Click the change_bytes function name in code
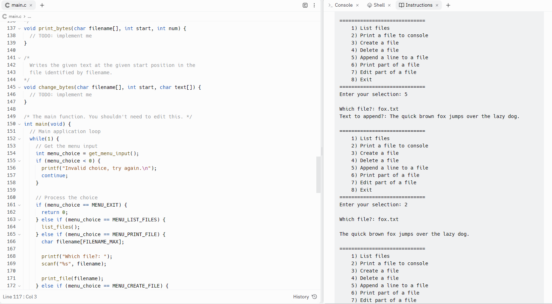 (56, 87)
